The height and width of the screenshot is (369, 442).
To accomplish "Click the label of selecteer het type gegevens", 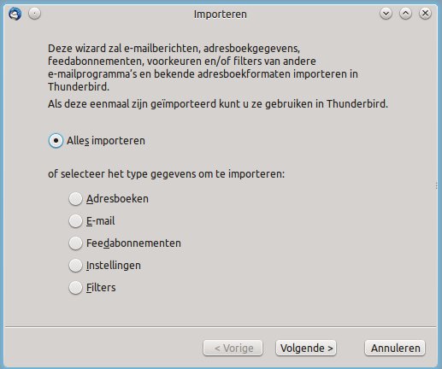I will [x=166, y=174].
